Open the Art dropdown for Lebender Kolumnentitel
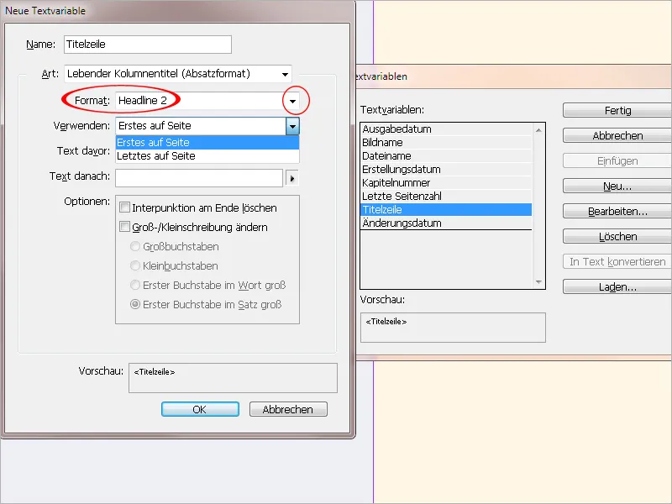Viewport: 672px width, 504px height. pyautogui.click(x=285, y=72)
